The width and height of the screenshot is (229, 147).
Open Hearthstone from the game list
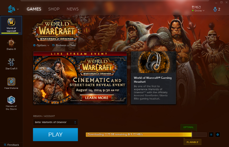(11, 83)
